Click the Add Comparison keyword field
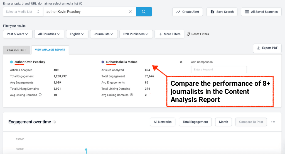Image resolution: width=285 pixels, height=154 pixels. (x=219, y=69)
